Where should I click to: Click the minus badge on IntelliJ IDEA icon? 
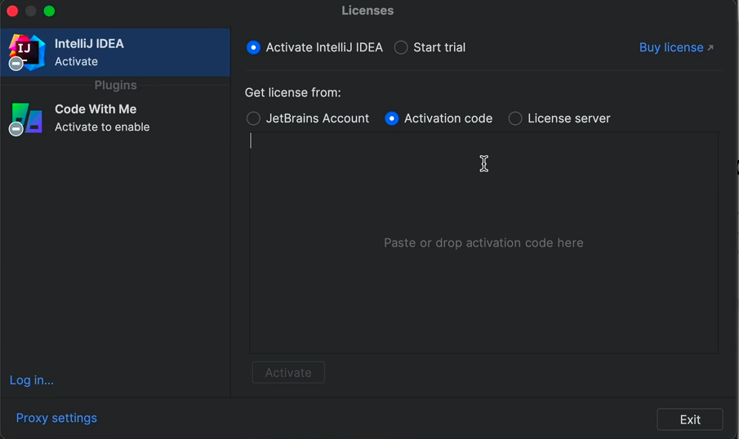click(16, 64)
